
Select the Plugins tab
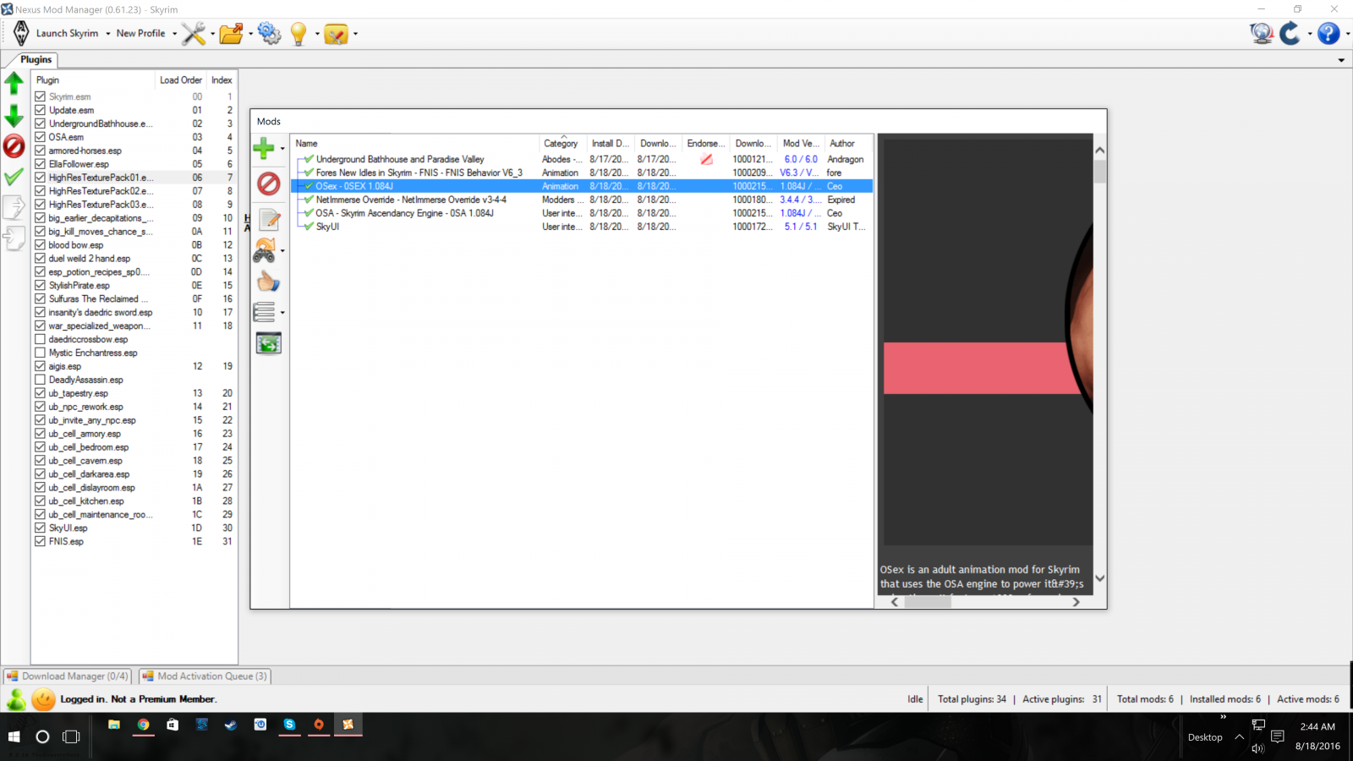[36, 59]
